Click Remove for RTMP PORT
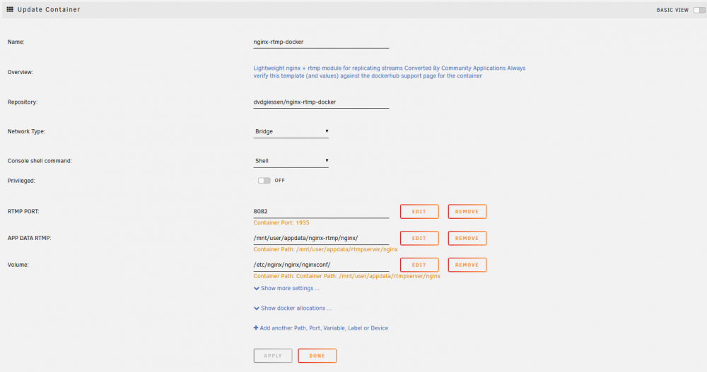The width and height of the screenshot is (707, 372). [x=467, y=212]
